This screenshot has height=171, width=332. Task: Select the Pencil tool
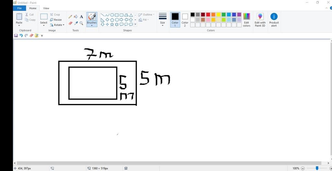pyautogui.click(x=70, y=17)
